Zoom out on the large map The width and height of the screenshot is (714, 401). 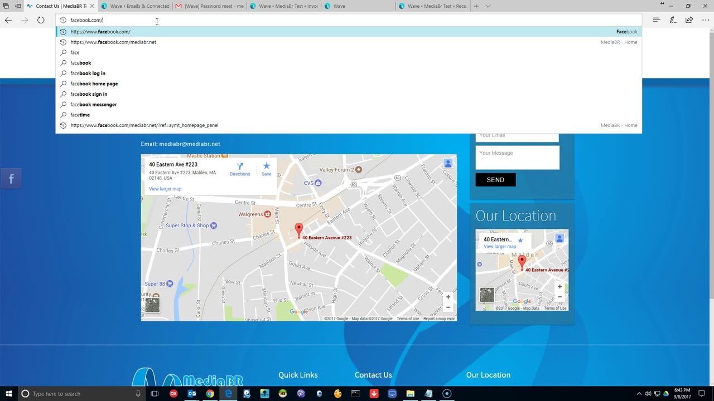[x=448, y=307]
